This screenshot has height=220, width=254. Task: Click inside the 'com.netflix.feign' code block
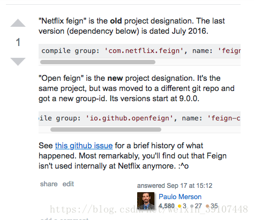pyautogui.click(x=139, y=51)
